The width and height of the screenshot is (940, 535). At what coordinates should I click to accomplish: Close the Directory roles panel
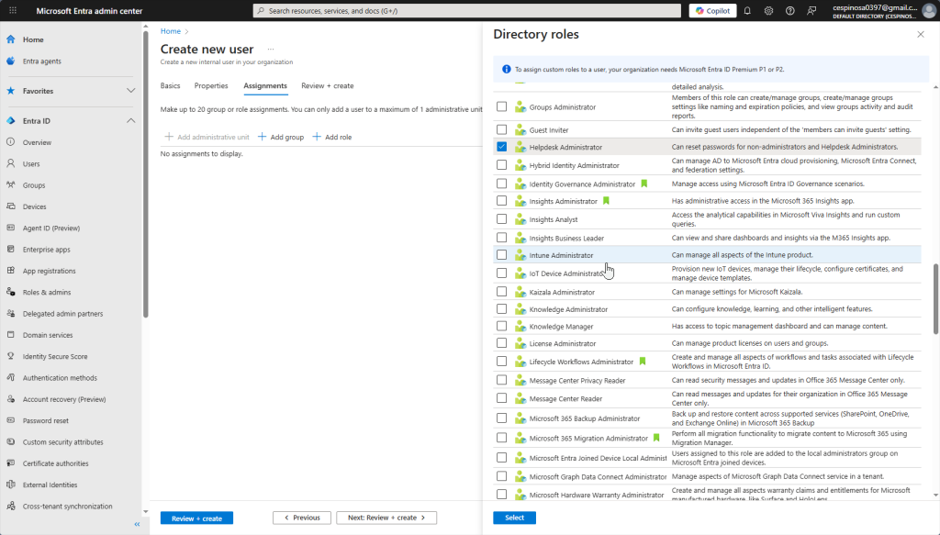[921, 34]
